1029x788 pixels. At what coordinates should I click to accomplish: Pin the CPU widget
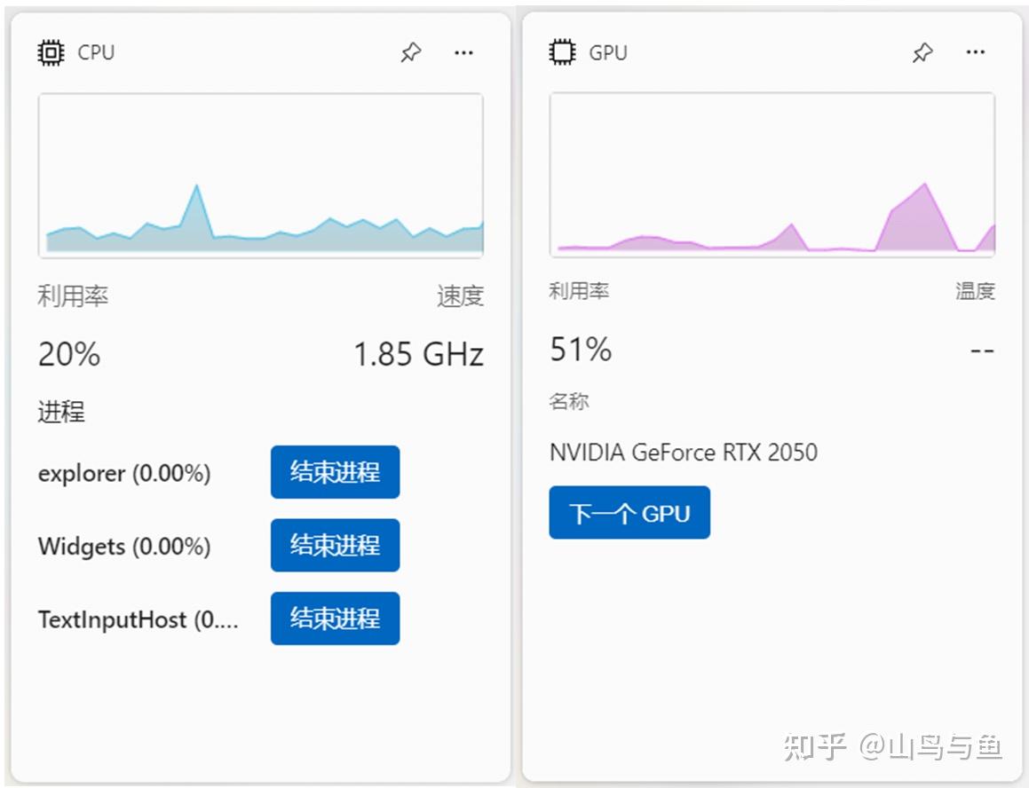tap(411, 52)
